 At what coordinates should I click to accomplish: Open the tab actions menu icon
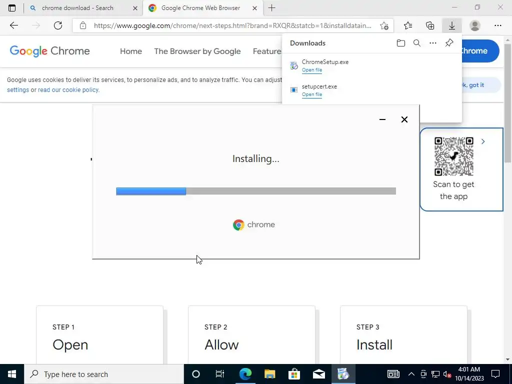tap(12, 8)
